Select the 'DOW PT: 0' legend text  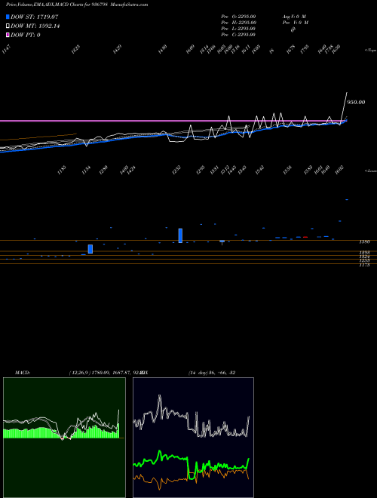coord(26,35)
